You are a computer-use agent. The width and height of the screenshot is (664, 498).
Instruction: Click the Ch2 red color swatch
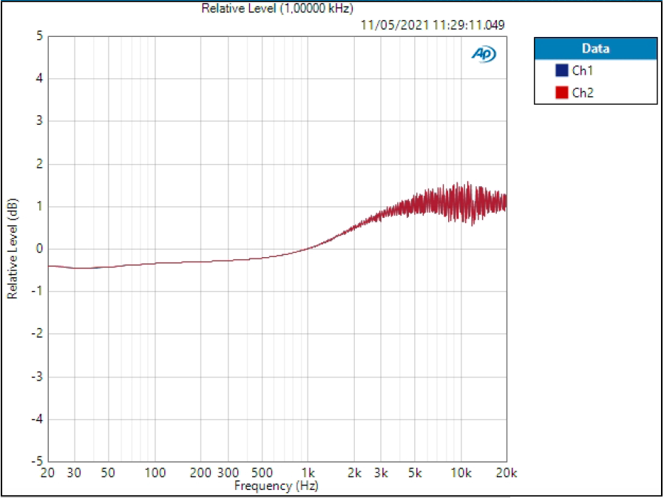tap(561, 92)
